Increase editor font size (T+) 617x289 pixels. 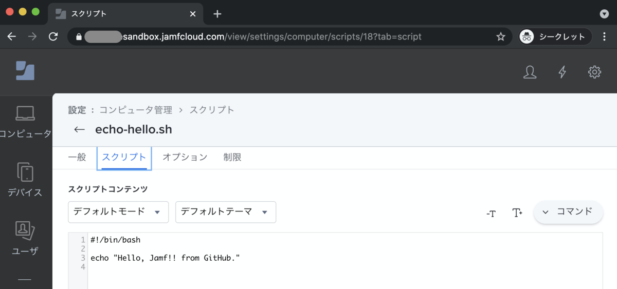click(x=517, y=213)
